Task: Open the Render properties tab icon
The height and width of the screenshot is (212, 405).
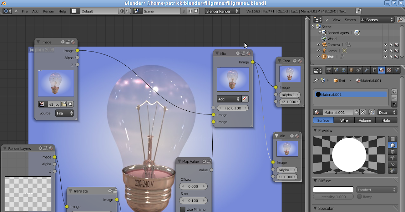Action: [x=328, y=70]
